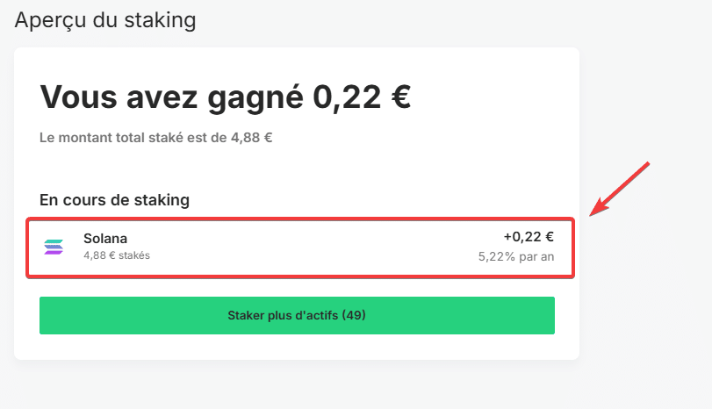
Task: Click the teal top bar of the Solana logo
Action: tap(54, 241)
